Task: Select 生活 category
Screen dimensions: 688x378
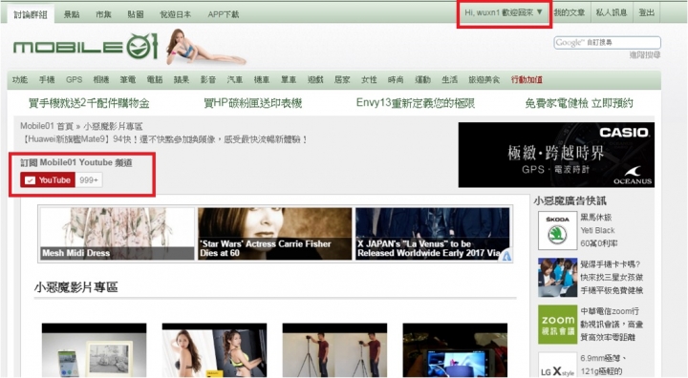Action: point(449,80)
